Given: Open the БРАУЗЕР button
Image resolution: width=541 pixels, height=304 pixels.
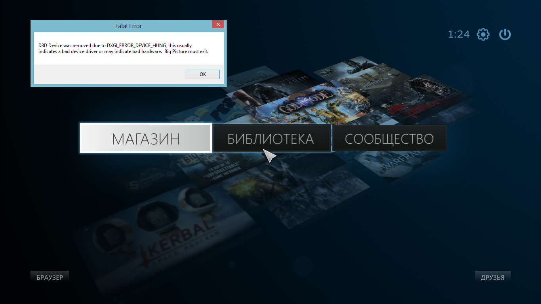Looking at the screenshot, I should [x=50, y=277].
